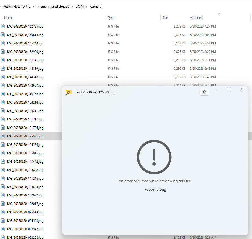Click the file icon next to IMG_20230620_134214.jpg
Viewport: 252px width, 239px height.
(3, 102)
